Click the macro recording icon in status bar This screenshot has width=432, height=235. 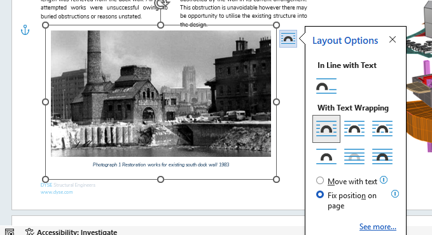[x=10, y=232]
